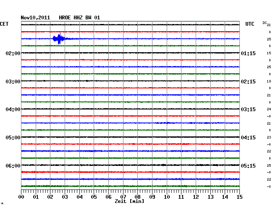Click the UTC axis header
This screenshot has width=273, height=208.
click(x=249, y=24)
